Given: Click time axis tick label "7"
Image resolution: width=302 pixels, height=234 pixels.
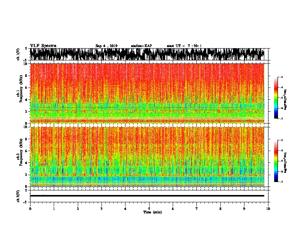Looking at the screenshot, I should pos(197,209).
